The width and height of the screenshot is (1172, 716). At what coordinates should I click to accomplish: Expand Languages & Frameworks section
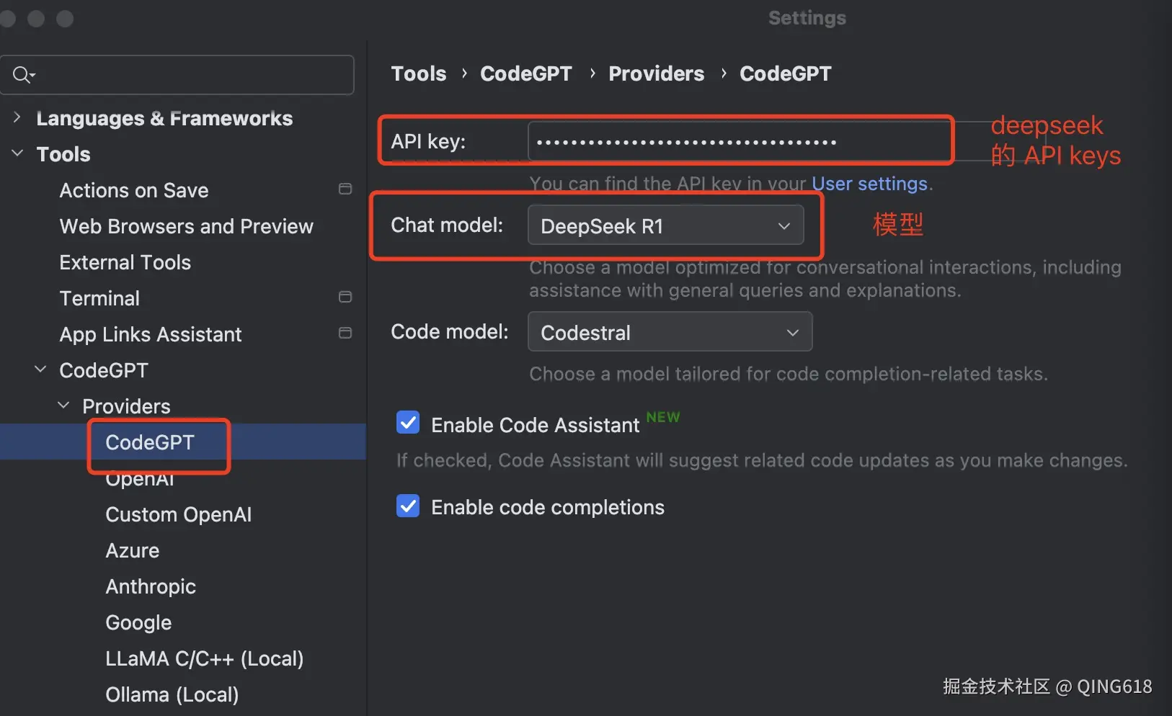17,117
